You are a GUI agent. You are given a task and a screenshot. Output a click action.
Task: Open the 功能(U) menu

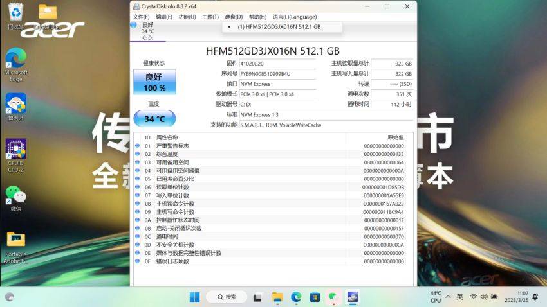pyautogui.click(x=187, y=17)
